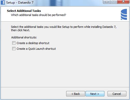This screenshot has height=100, width=130.
Task: Go to previous step with Back button
Action: tap(75, 94)
